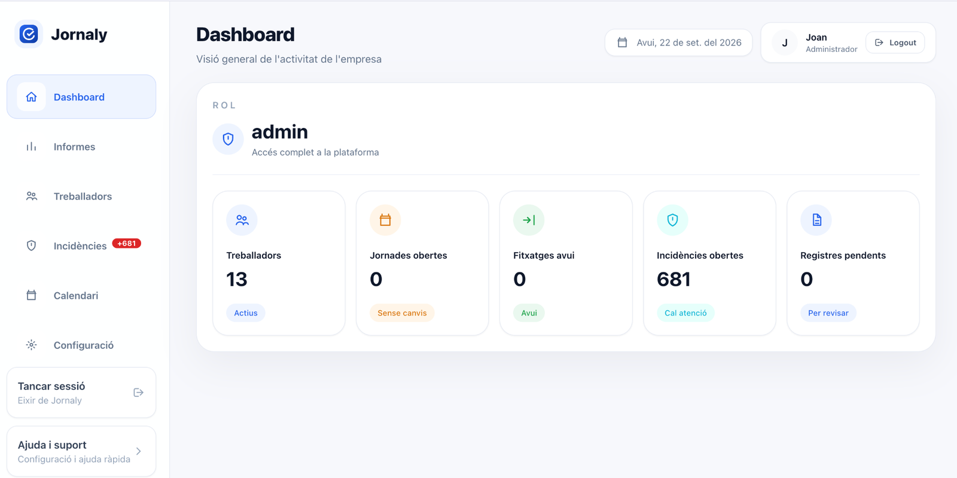Click the Administrador text under Joan
The image size is (957, 478).
[831, 49]
